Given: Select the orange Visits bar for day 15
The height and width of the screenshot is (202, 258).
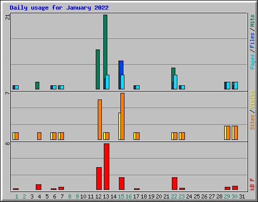Looking at the screenshot, I should click(x=122, y=116).
